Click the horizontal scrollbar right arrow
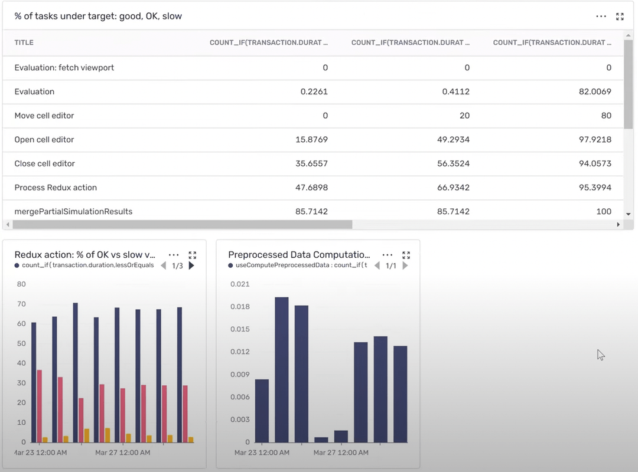This screenshot has height=472, width=638. [619, 225]
